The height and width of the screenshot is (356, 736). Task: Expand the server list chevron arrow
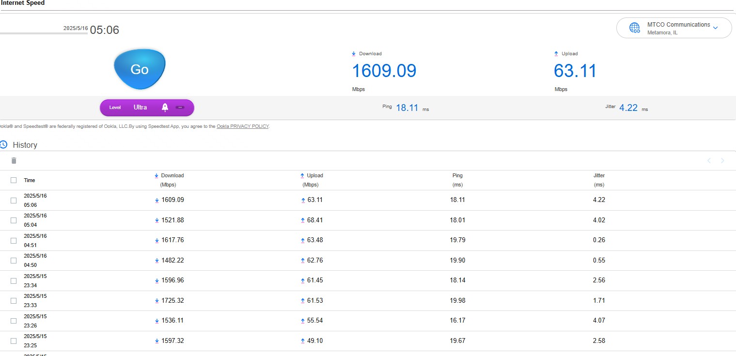pos(715,28)
